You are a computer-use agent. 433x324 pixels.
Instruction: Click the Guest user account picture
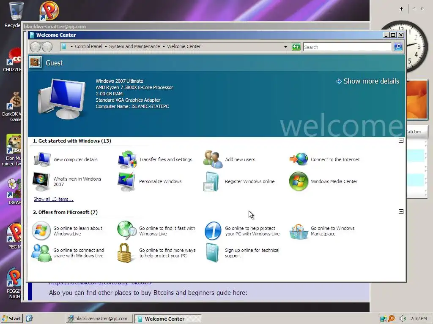(x=36, y=62)
